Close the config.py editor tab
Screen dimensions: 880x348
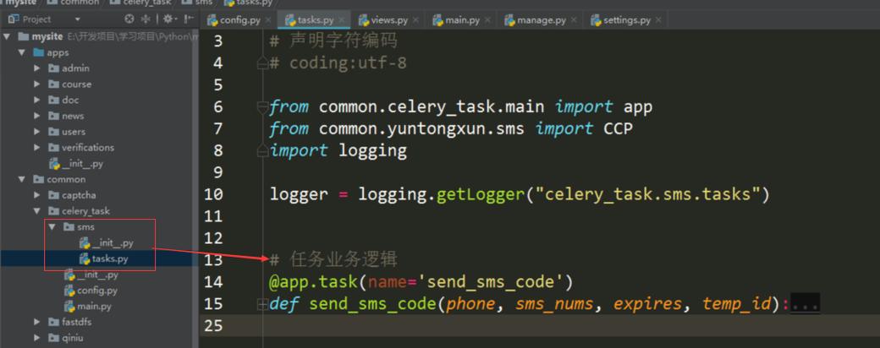point(267,20)
